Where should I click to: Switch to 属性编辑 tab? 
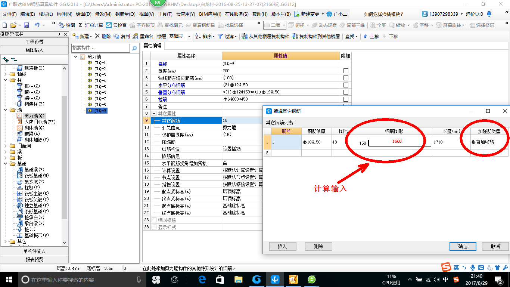pos(153,46)
